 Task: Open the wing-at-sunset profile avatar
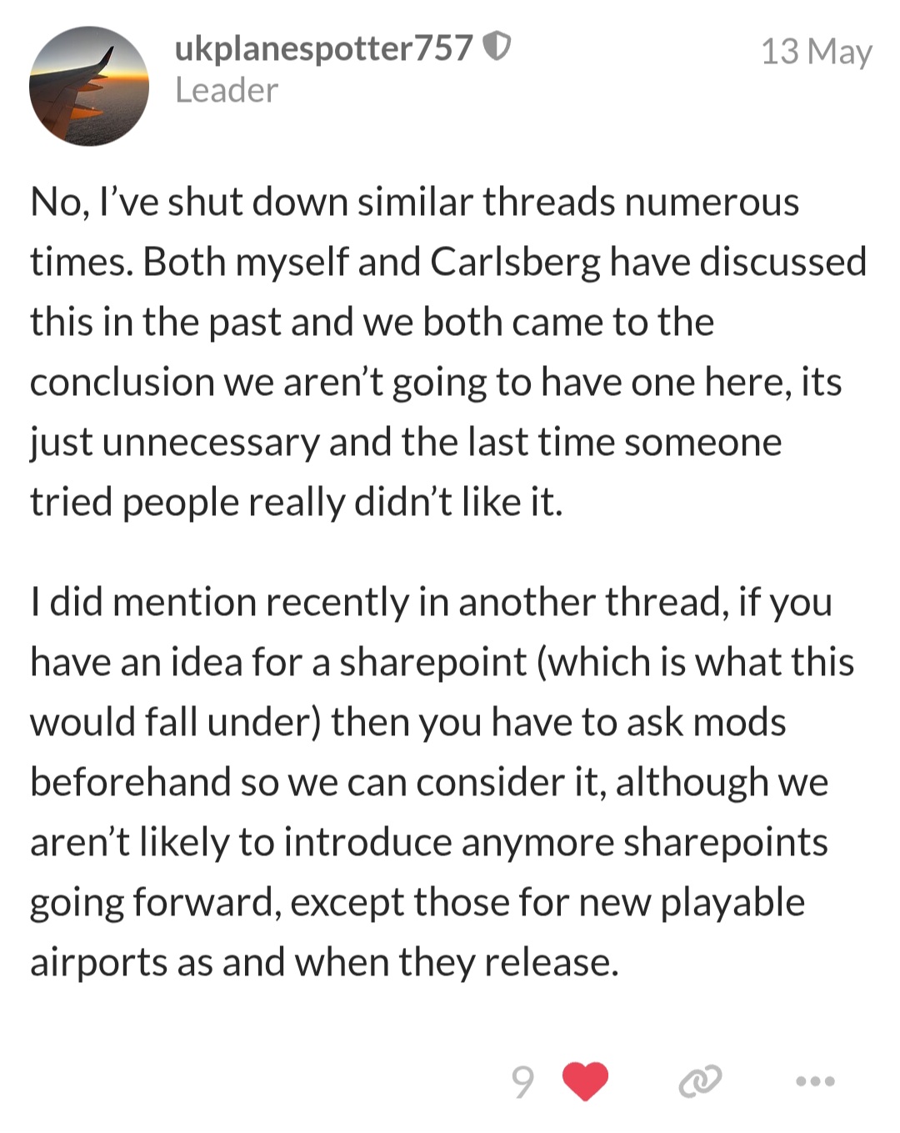coord(89,86)
